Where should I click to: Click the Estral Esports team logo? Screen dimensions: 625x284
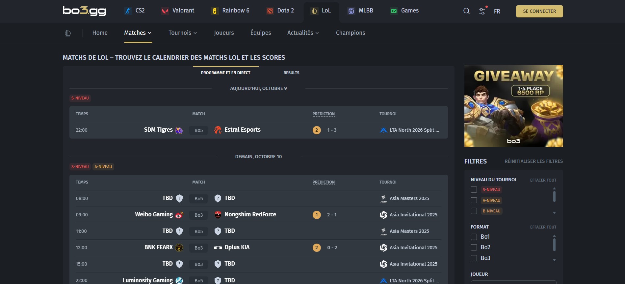(218, 130)
